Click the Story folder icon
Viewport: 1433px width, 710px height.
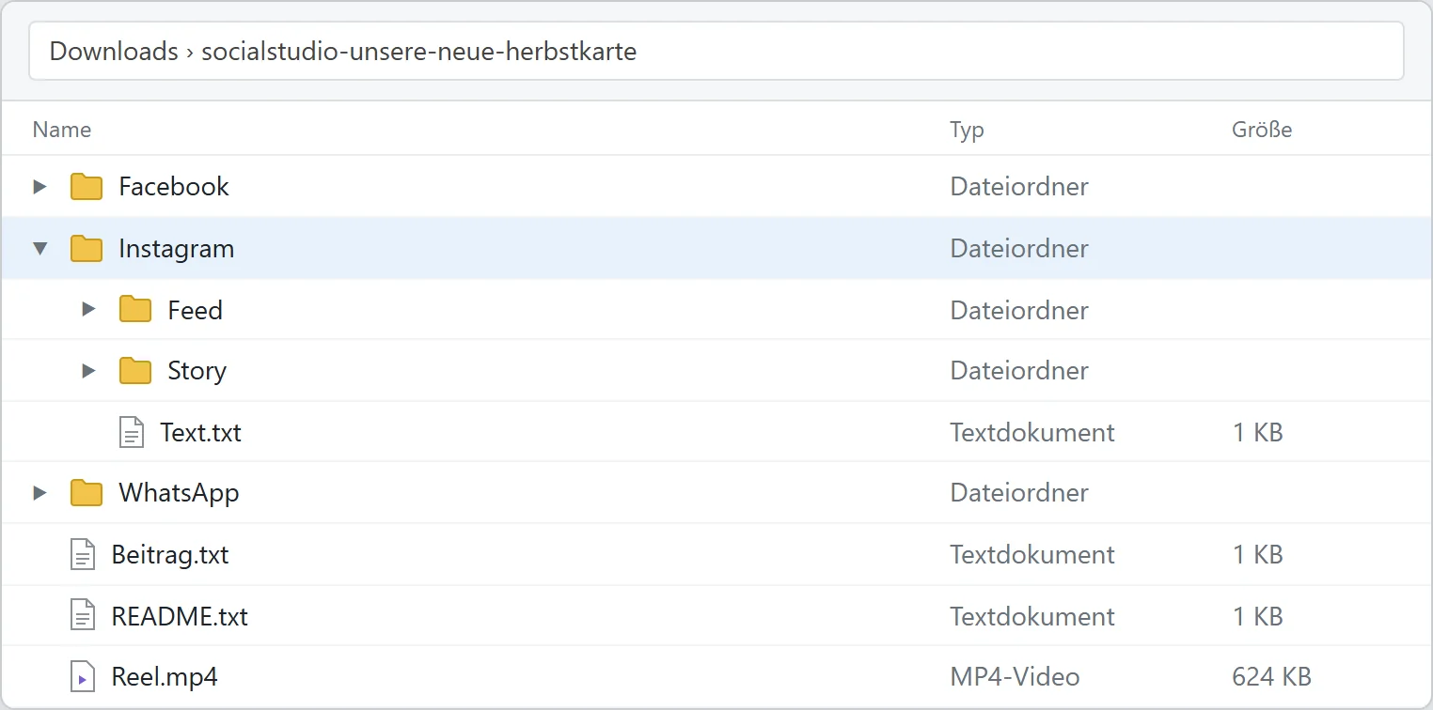pyautogui.click(x=135, y=371)
